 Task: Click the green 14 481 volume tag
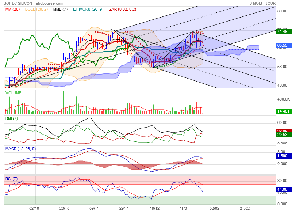click(284, 111)
